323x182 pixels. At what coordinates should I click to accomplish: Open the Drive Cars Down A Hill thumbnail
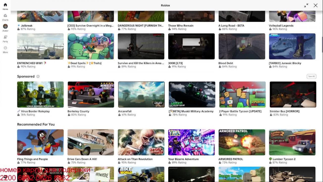[x=91, y=142]
